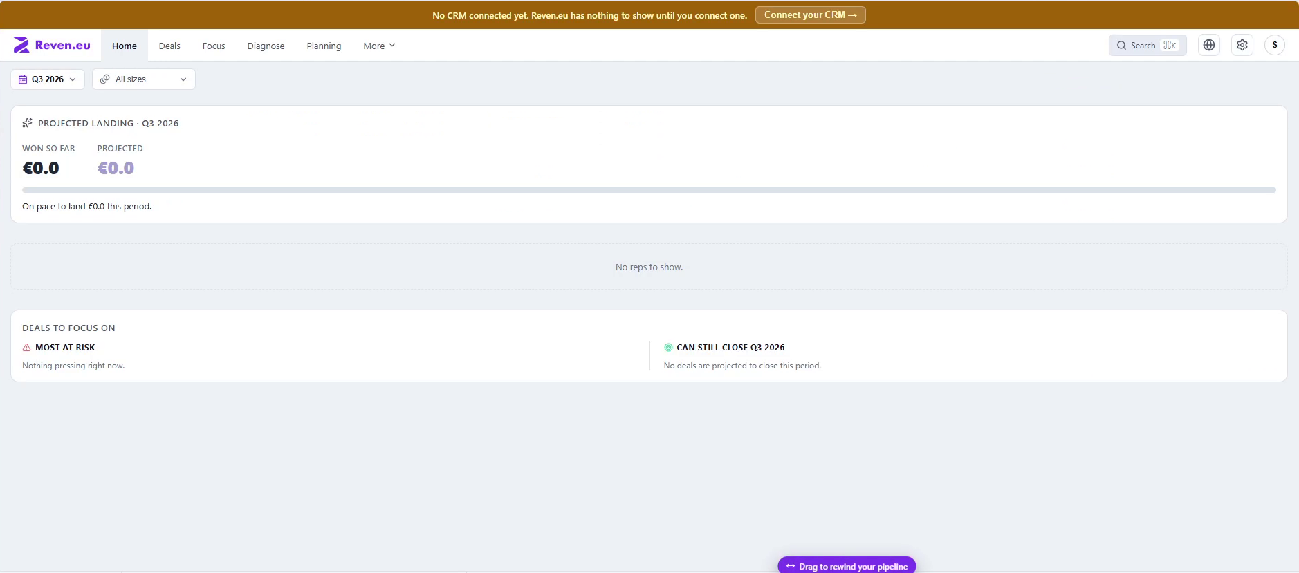This screenshot has height=573, width=1299.
Task: Click the Search input field
Action: (x=1148, y=46)
